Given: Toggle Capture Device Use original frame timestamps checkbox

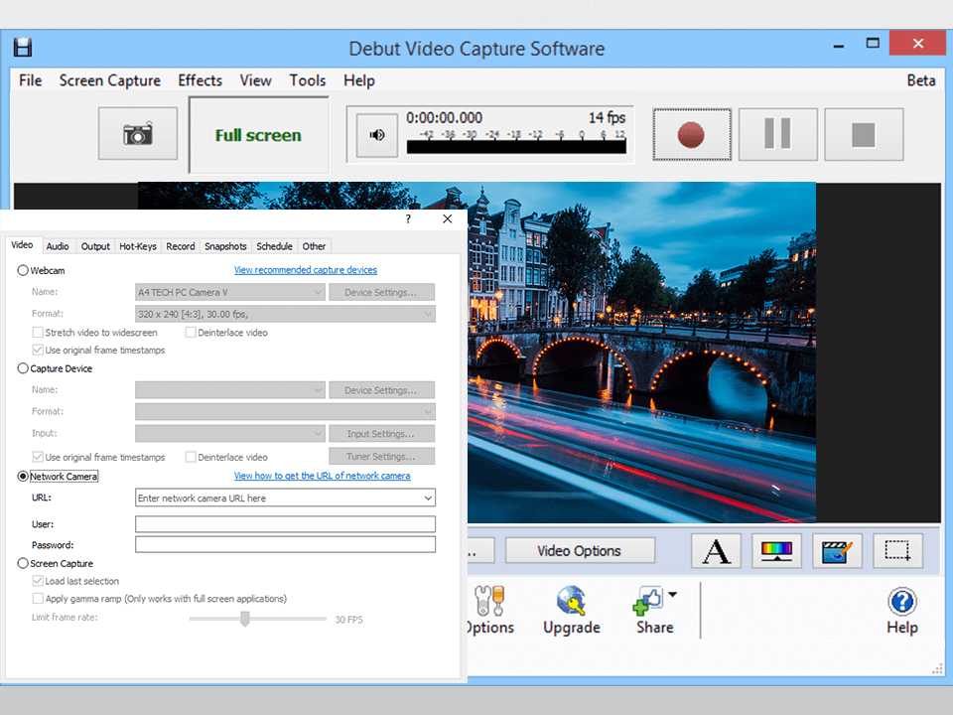Looking at the screenshot, I should click(x=38, y=457).
